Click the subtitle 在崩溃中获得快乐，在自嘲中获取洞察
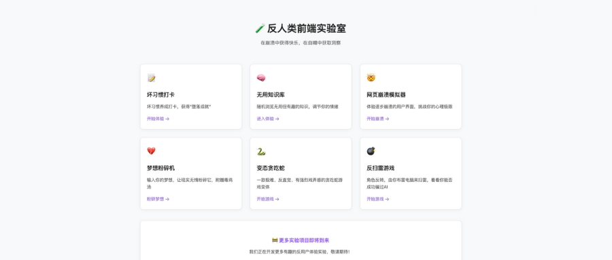This screenshot has width=612, height=260. coord(301,43)
